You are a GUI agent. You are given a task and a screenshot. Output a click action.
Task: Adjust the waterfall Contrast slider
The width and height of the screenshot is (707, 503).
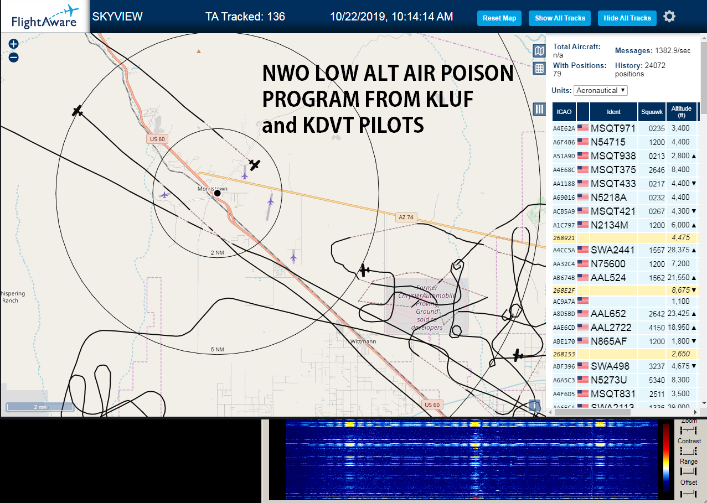[688, 451]
